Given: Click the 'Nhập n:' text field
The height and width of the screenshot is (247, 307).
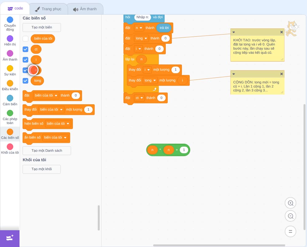Looking at the screenshot, I should coord(142,17).
